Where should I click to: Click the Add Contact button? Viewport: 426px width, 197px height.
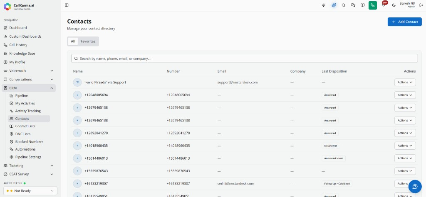(404, 22)
